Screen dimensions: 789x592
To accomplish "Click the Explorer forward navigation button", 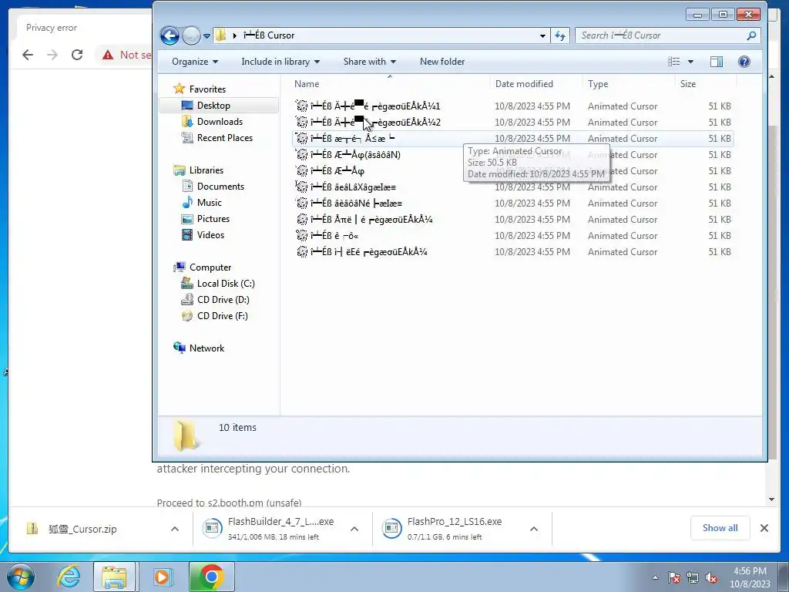I will pos(191,35).
